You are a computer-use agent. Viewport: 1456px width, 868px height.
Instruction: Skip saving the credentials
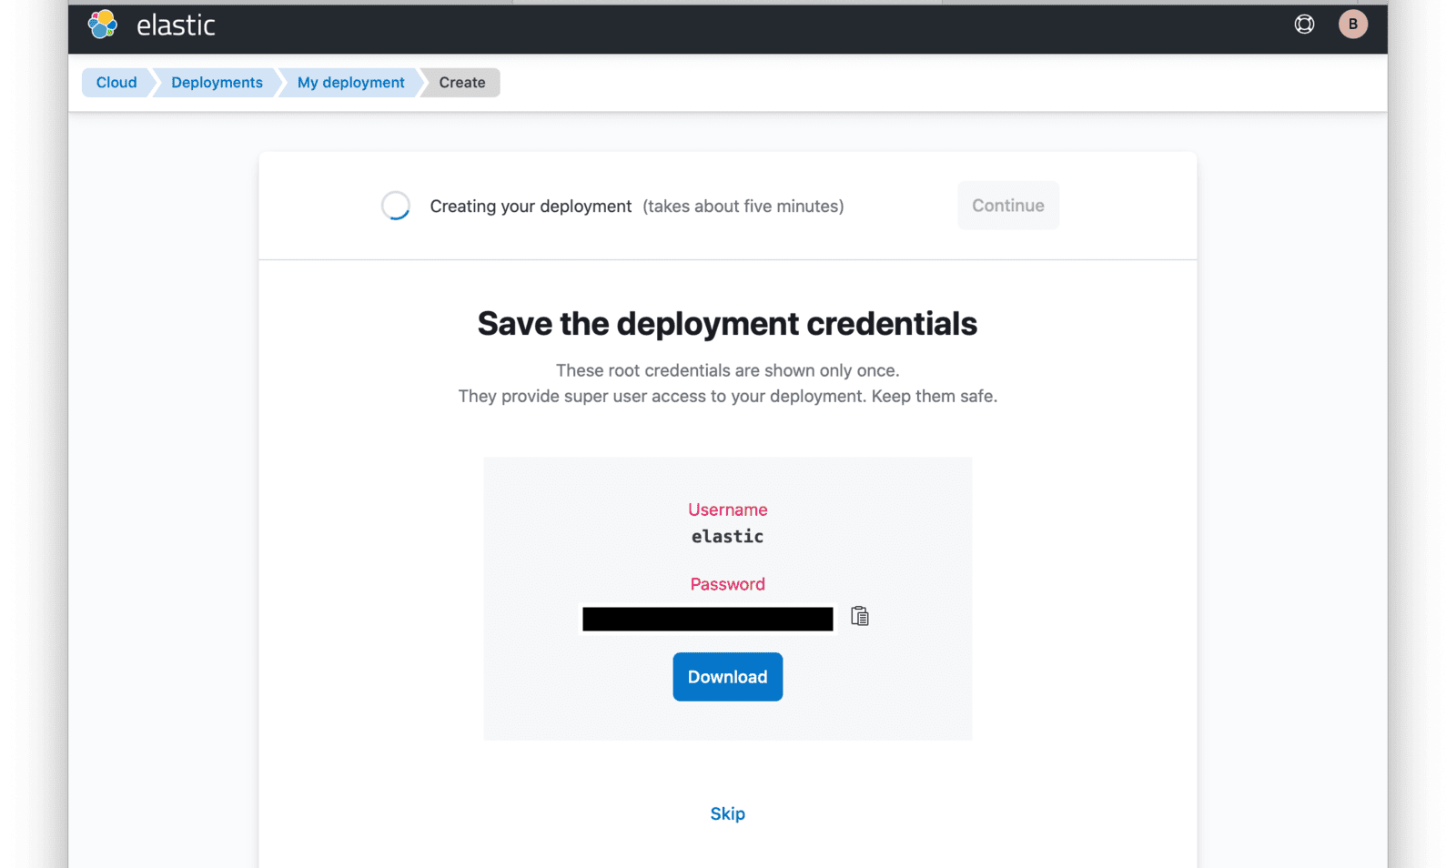(x=727, y=813)
